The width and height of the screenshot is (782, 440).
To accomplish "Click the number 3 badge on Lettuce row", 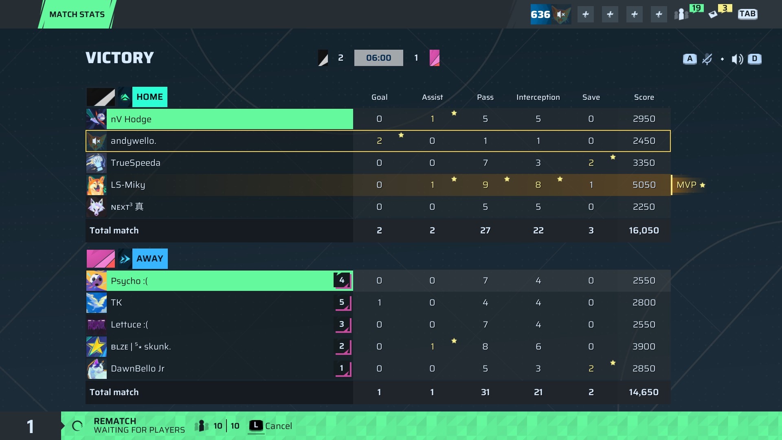I will pos(342,325).
